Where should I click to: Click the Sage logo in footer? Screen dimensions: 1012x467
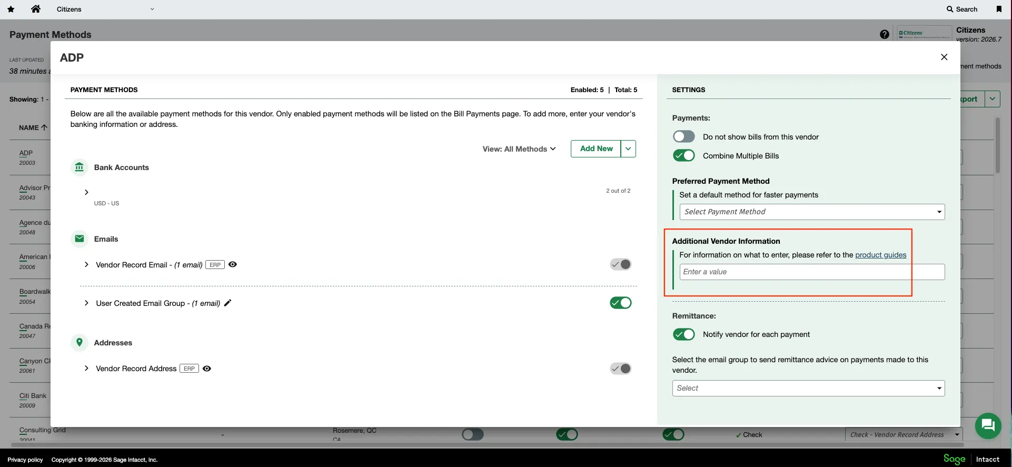(954, 459)
